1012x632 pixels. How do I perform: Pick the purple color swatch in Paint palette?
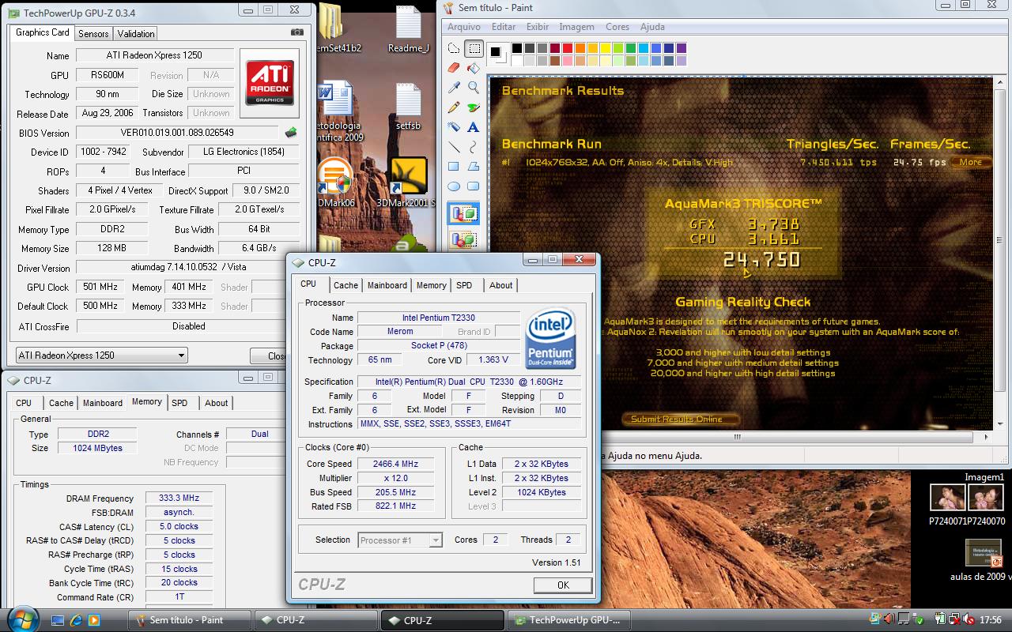(x=682, y=48)
